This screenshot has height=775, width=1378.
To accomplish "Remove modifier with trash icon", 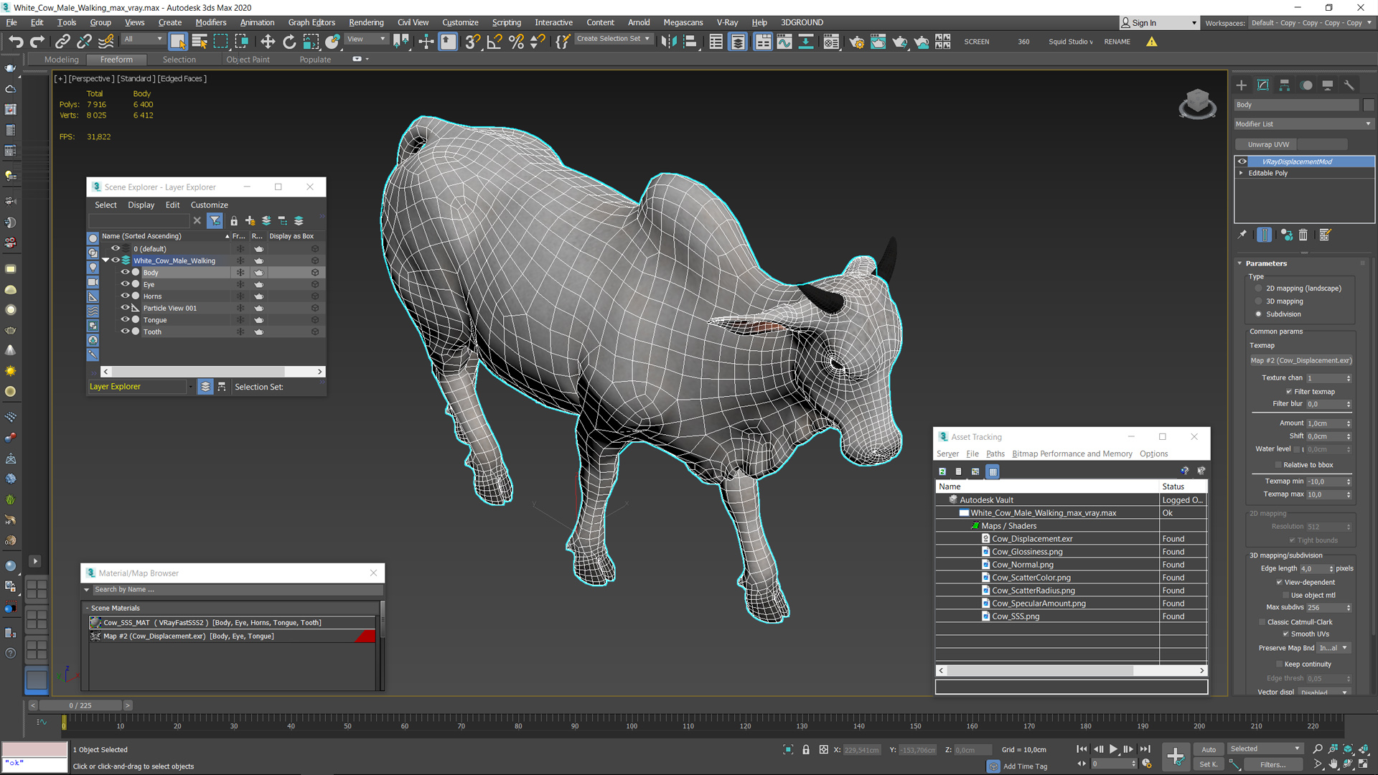I will pyautogui.click(x=1303, y=235).
